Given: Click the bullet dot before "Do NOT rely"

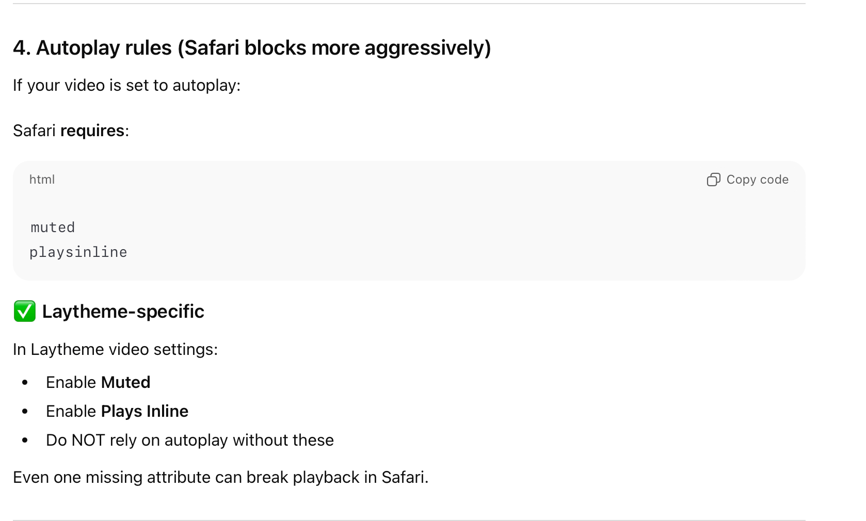Looking at the screenshot, I should [25, 441].
